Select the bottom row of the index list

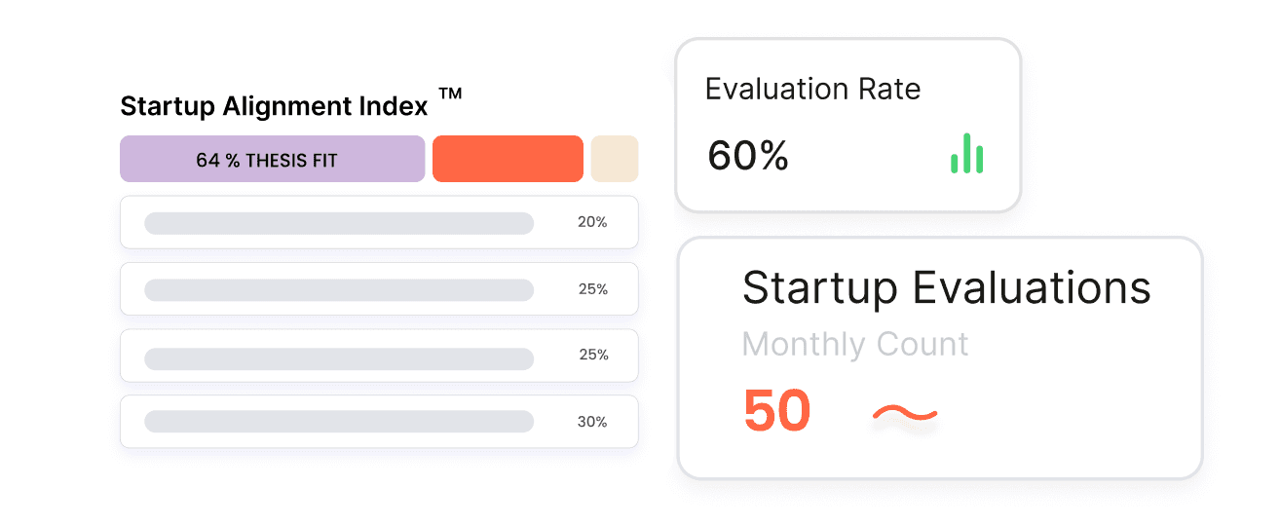click(x=379, y=422)
